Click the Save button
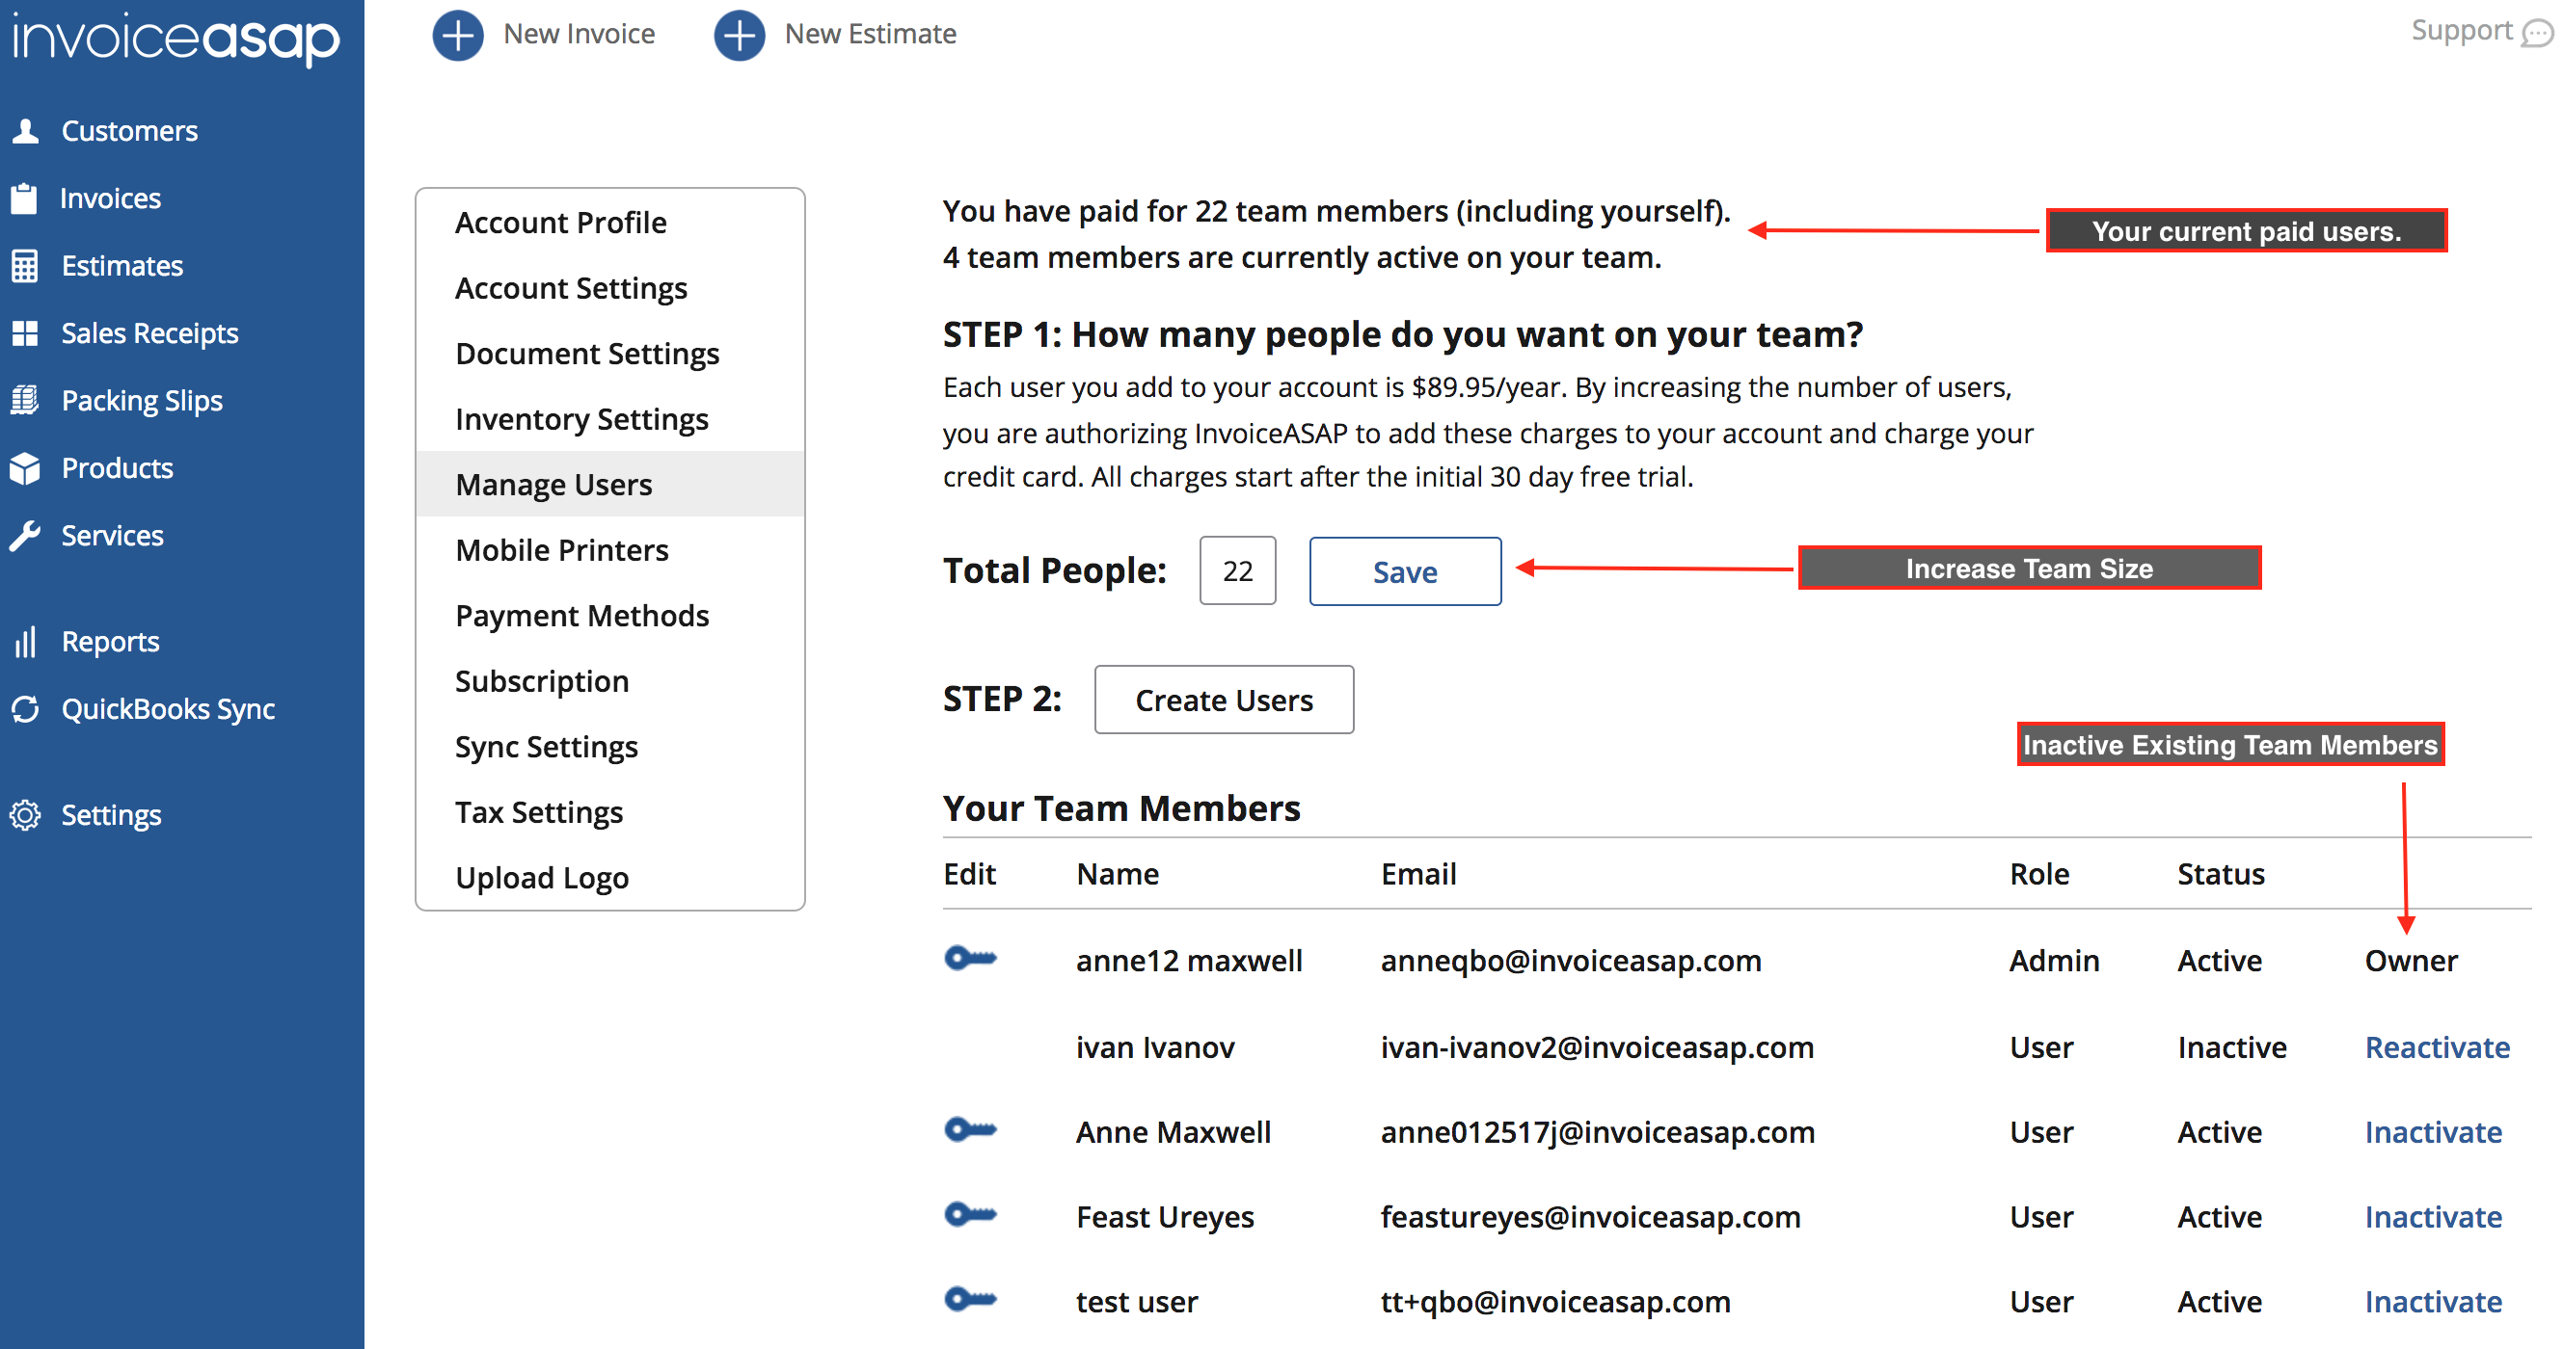 pos(1404,571)
